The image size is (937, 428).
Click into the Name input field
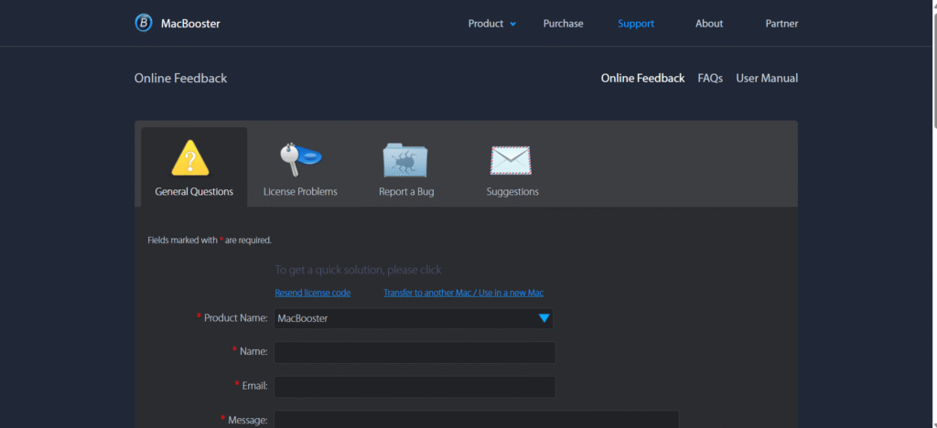point(415,352)
